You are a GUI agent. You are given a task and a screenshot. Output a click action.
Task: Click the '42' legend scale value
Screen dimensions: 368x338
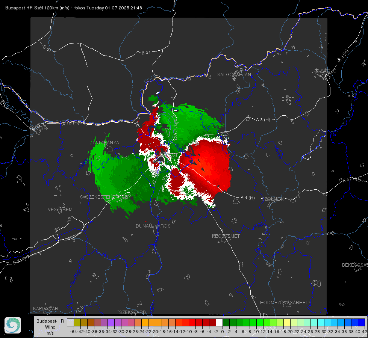364,332
